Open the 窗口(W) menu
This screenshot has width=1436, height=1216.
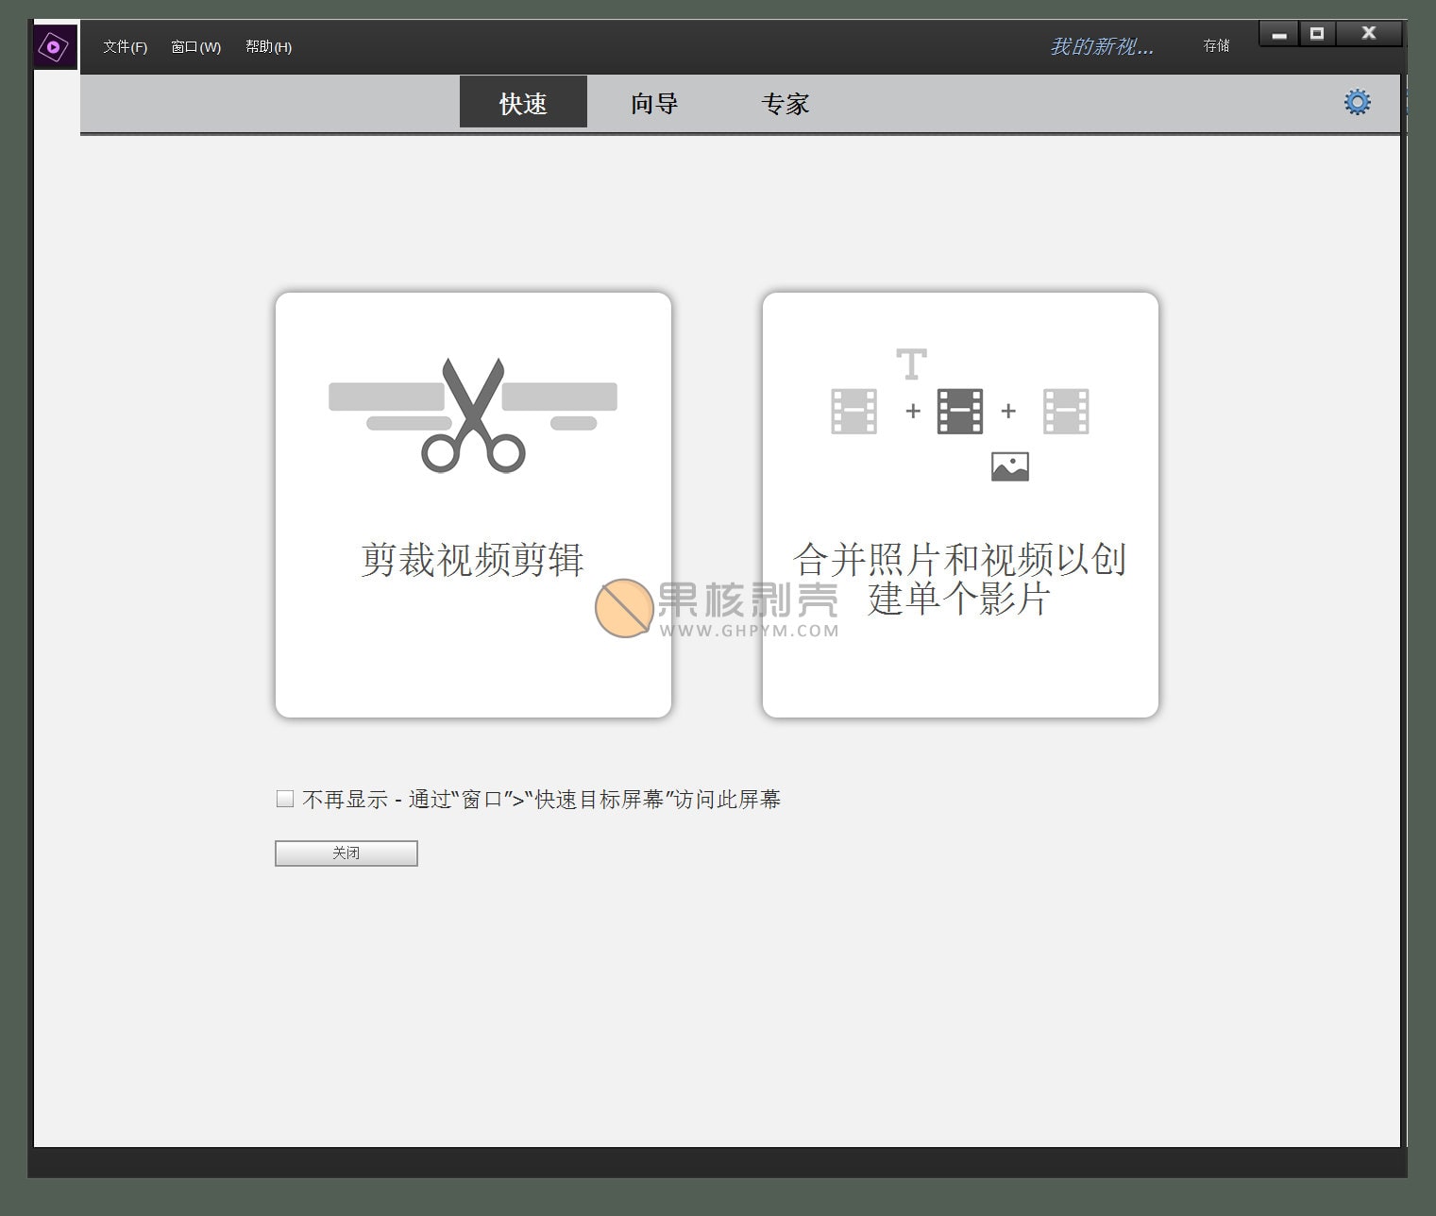pyautogui.click(x=194, y=45)
